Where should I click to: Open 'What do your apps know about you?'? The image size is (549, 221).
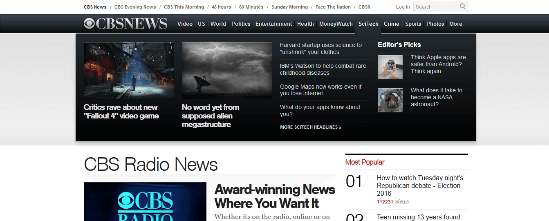click(x=320, y=111)
